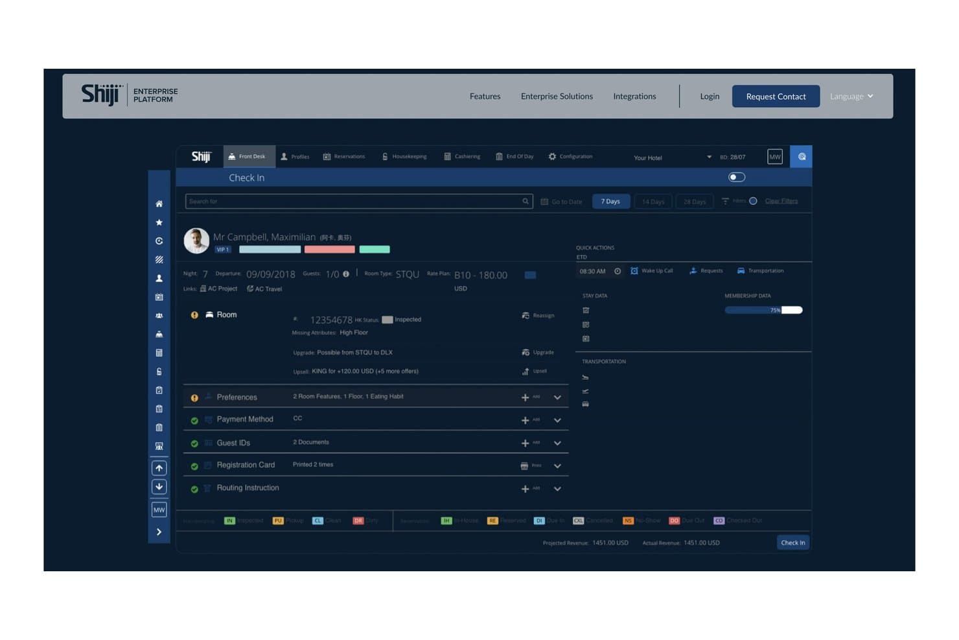The height and width of the screenshot is (640, 959).
Task: Open the Configuration tab
Action: pyautogui.click(x=570, y=157)
